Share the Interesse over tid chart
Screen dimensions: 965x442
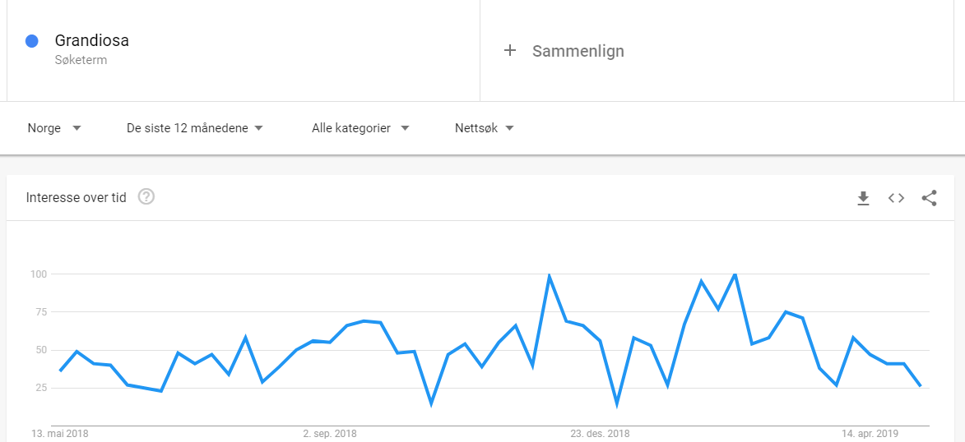pyautogui.click(x=929, y=198)
